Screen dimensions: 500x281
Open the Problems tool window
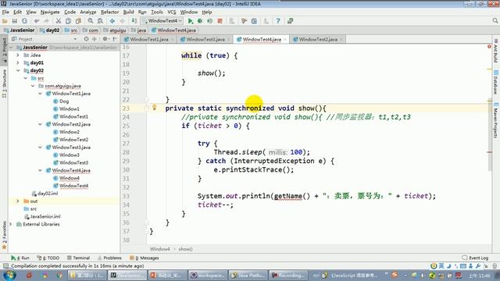tap(109, 258)
